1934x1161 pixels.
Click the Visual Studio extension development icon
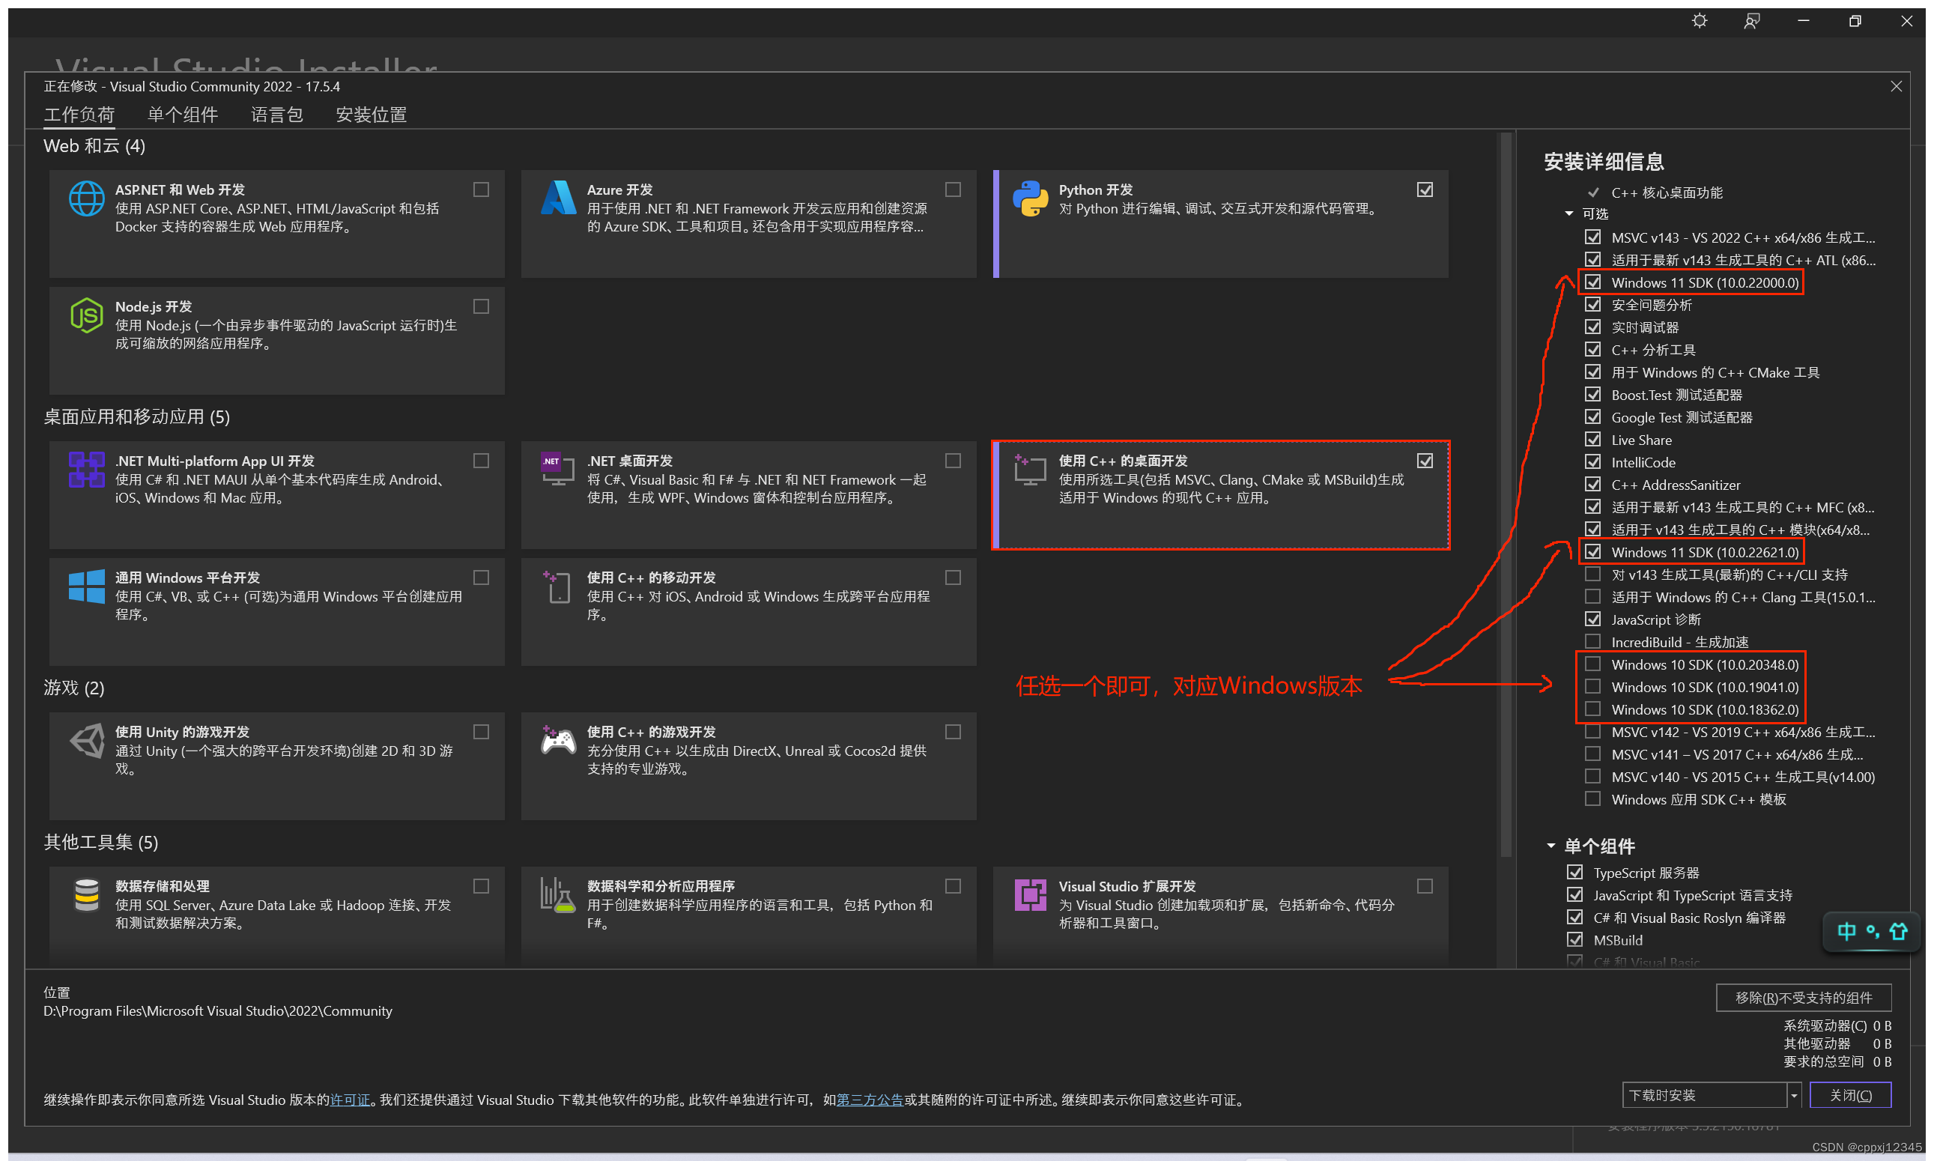(1030, 894)
